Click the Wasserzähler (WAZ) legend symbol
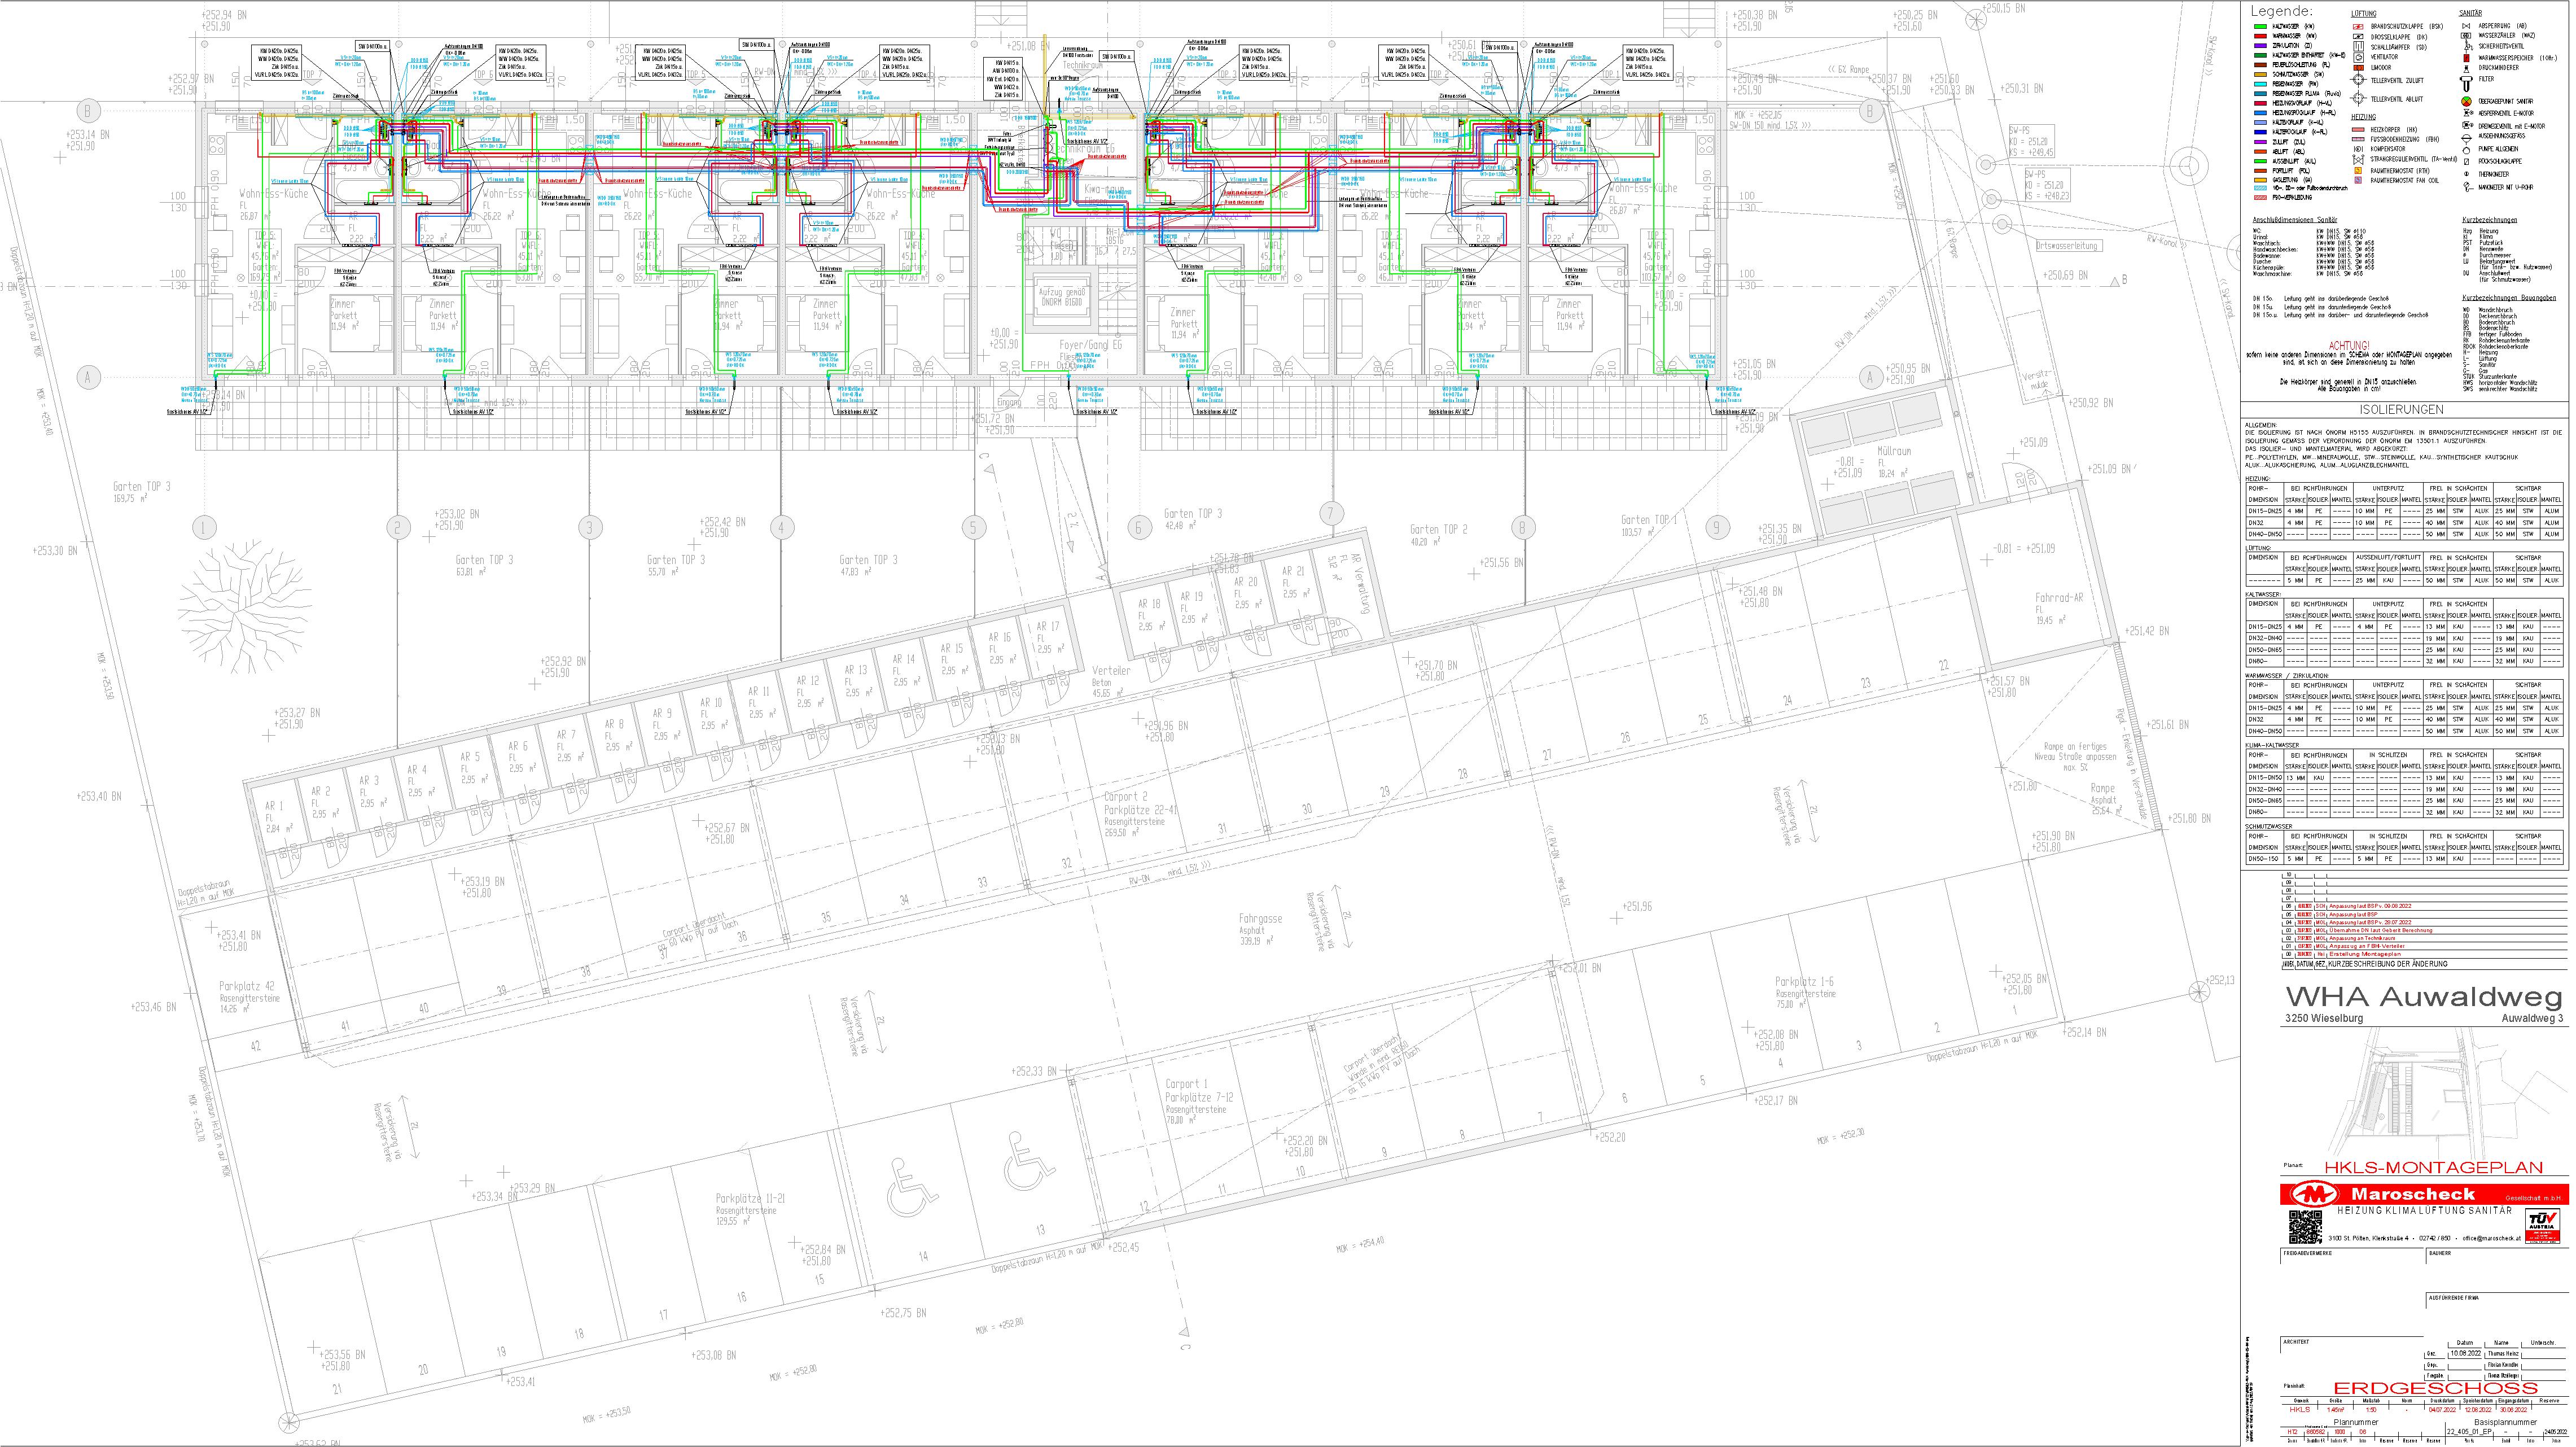This screenshot has width=2576, height=1447. point(2466,36)
